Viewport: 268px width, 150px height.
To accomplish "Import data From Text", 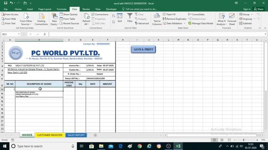I will click(x=8, y=23).
